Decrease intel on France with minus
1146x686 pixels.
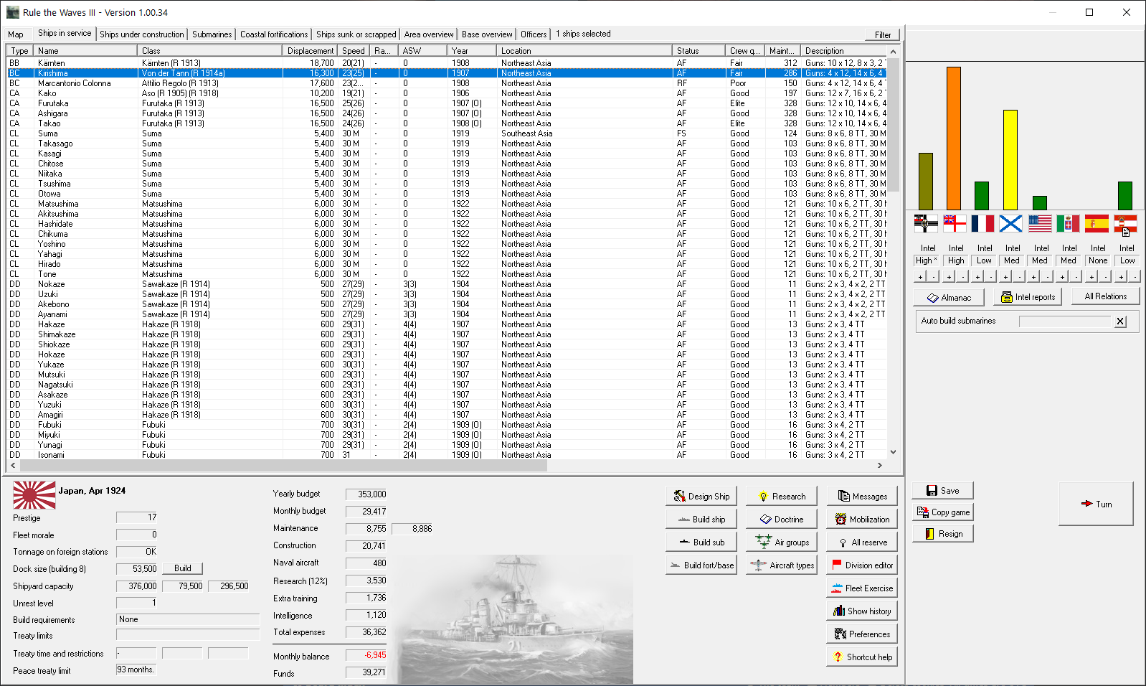(990, 276)
